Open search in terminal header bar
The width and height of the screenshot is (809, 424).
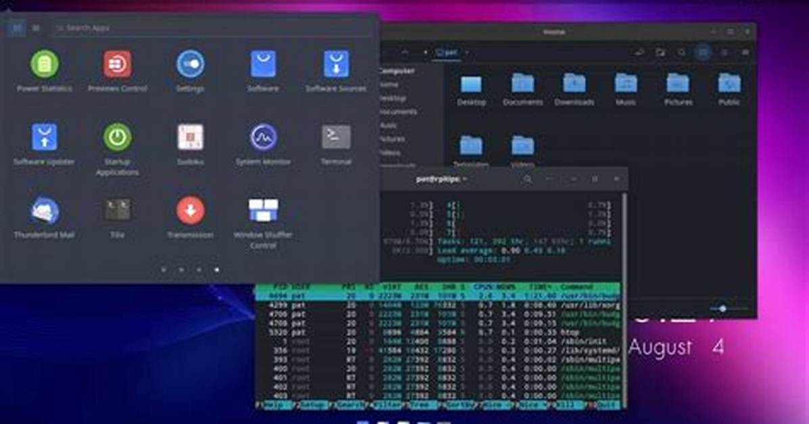pos(528,179)
